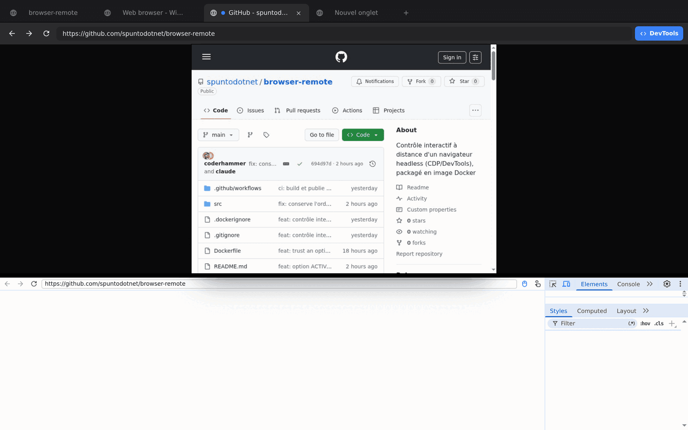
Task: Open GitHub appearance settings icon beside Sign in
Action: click(475, 57)
